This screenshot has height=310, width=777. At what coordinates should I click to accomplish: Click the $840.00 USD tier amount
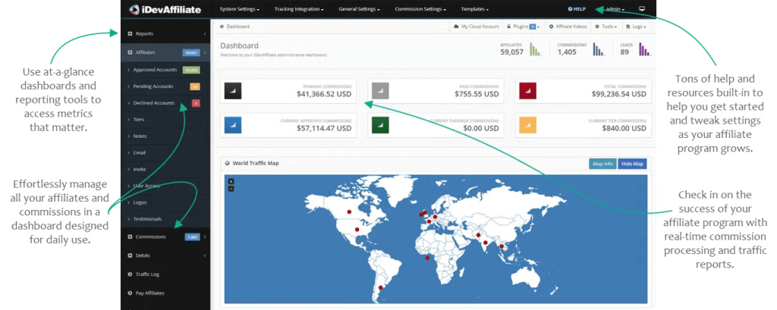624,128
